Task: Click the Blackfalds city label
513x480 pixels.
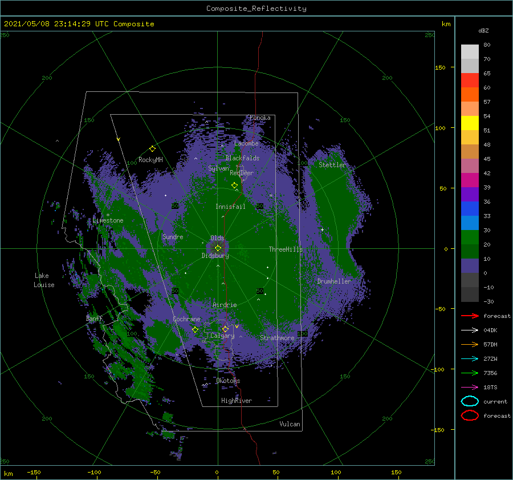Action: point(242,158)
